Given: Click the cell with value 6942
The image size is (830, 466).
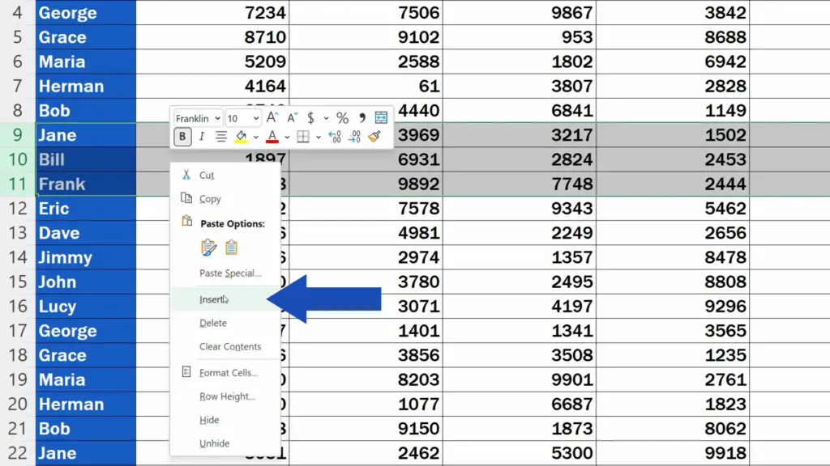Looking at the screenshot, I should click(x=673, y=61).
